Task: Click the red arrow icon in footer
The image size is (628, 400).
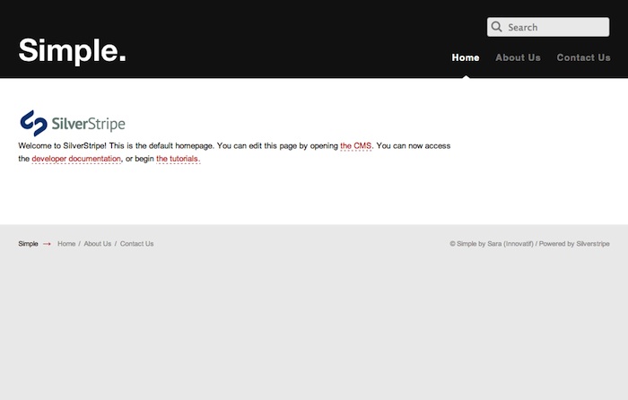Action: (47, 244)
